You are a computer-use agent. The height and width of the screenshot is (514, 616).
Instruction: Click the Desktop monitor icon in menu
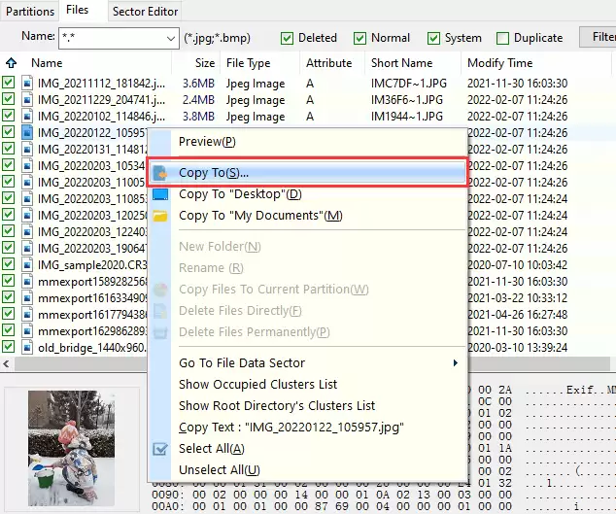point(161,194)
